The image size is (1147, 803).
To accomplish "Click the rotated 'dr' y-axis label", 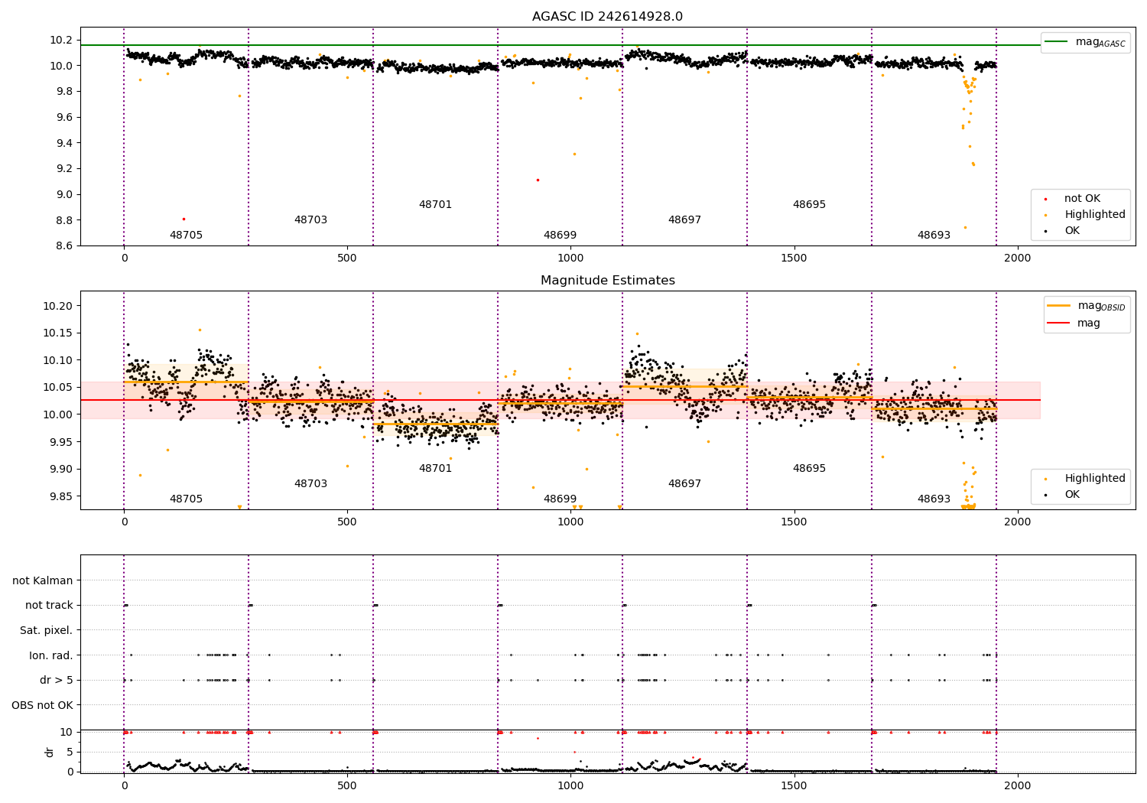I will [x=50, y=752].
